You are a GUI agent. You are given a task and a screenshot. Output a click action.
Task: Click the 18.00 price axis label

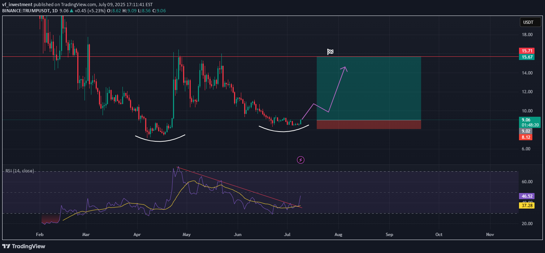tap(528, 35)
